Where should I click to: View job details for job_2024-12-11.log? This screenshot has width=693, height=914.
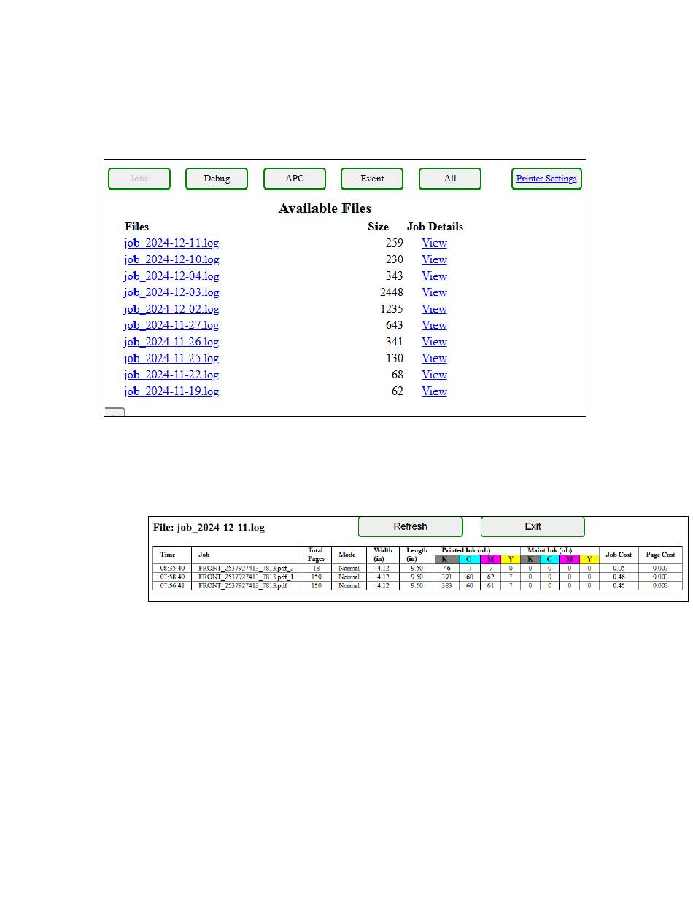434,243
